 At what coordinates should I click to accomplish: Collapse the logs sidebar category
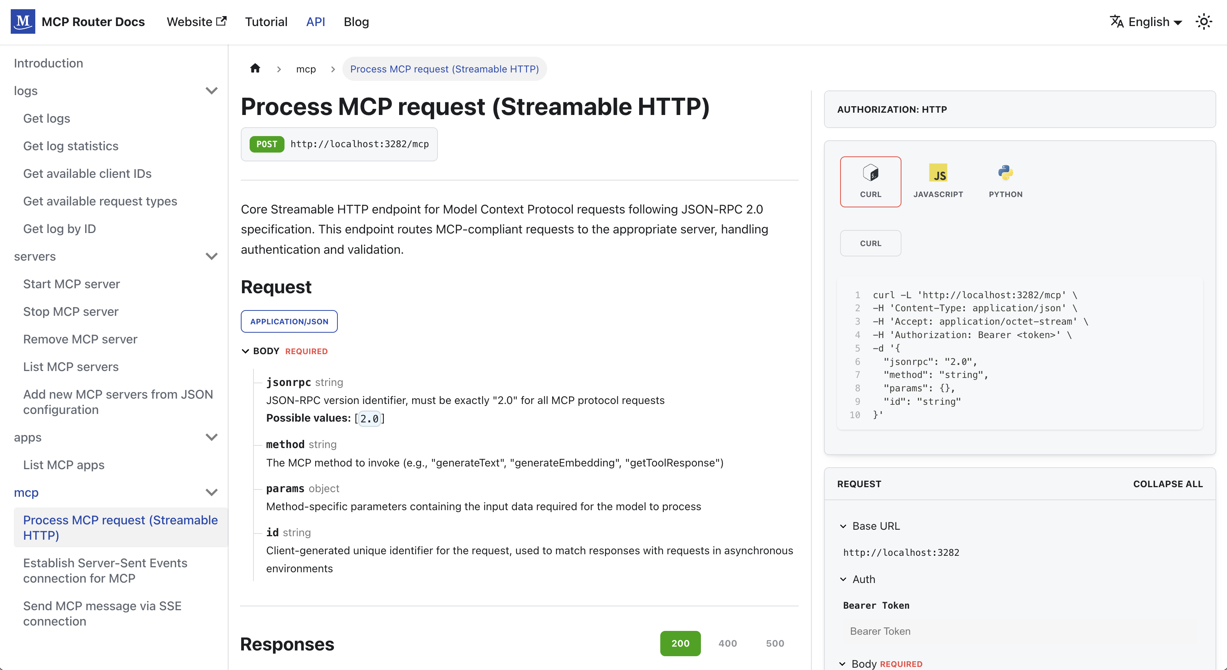pyautogui.click(x=212, y=90)
